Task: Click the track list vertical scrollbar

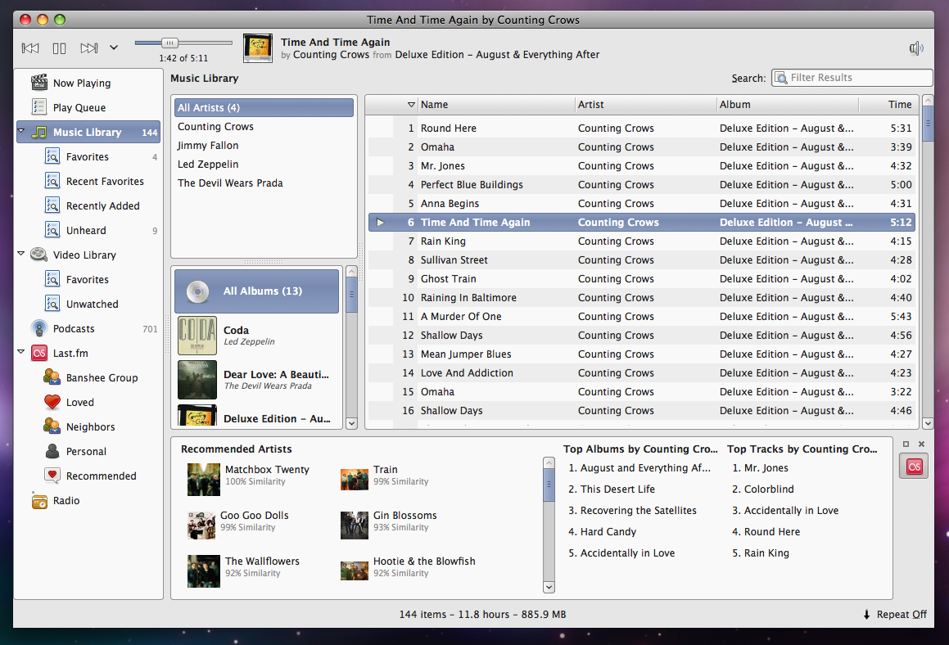Action: click(x=927, y=261)
